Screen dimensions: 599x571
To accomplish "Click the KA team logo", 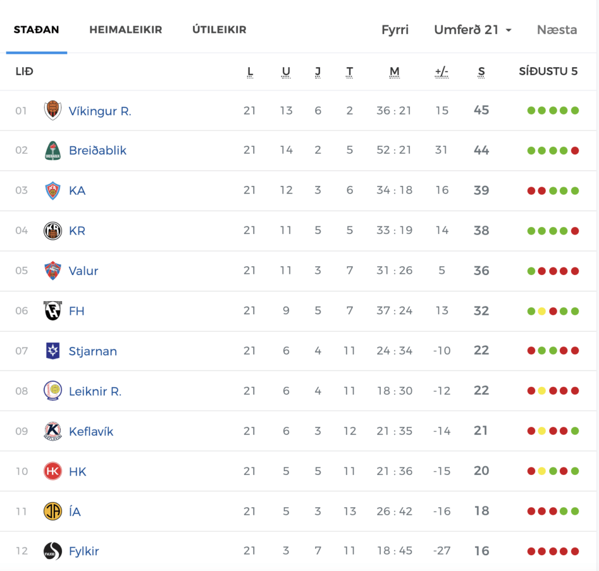I will [x=53, y=191].
